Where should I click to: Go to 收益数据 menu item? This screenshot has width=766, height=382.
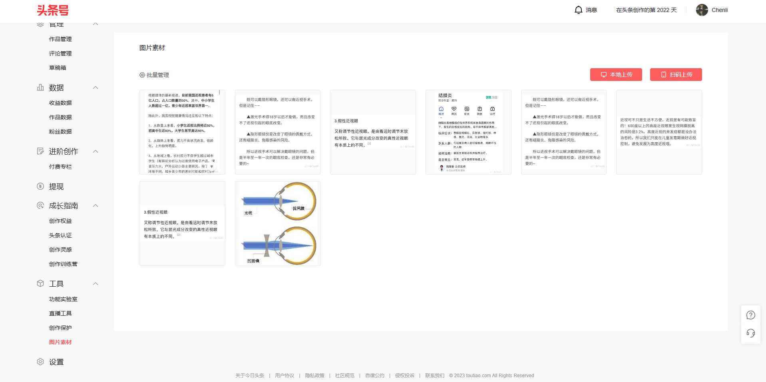60,103
